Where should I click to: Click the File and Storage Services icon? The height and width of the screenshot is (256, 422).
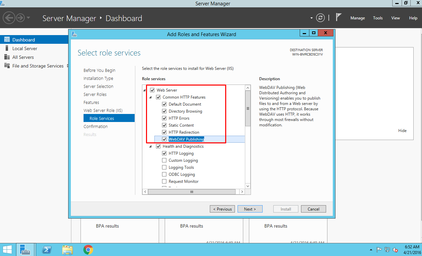pyautogui.click(x=7, y=66)
